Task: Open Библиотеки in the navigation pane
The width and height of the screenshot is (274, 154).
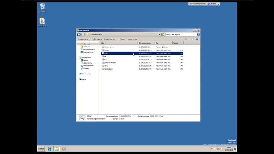Action: pos(86,58)
